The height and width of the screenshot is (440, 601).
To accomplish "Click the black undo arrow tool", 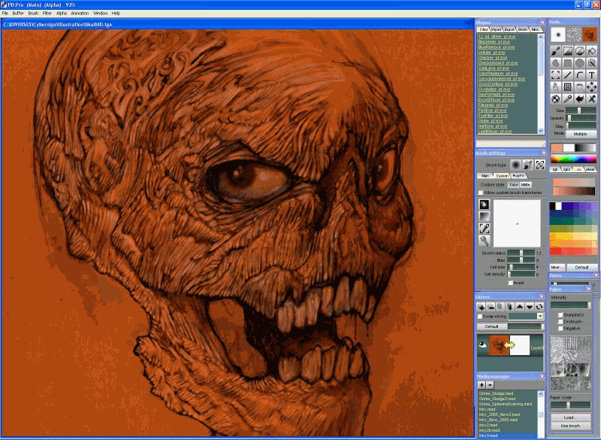I will pyautogui.click(x=579, y=99).
